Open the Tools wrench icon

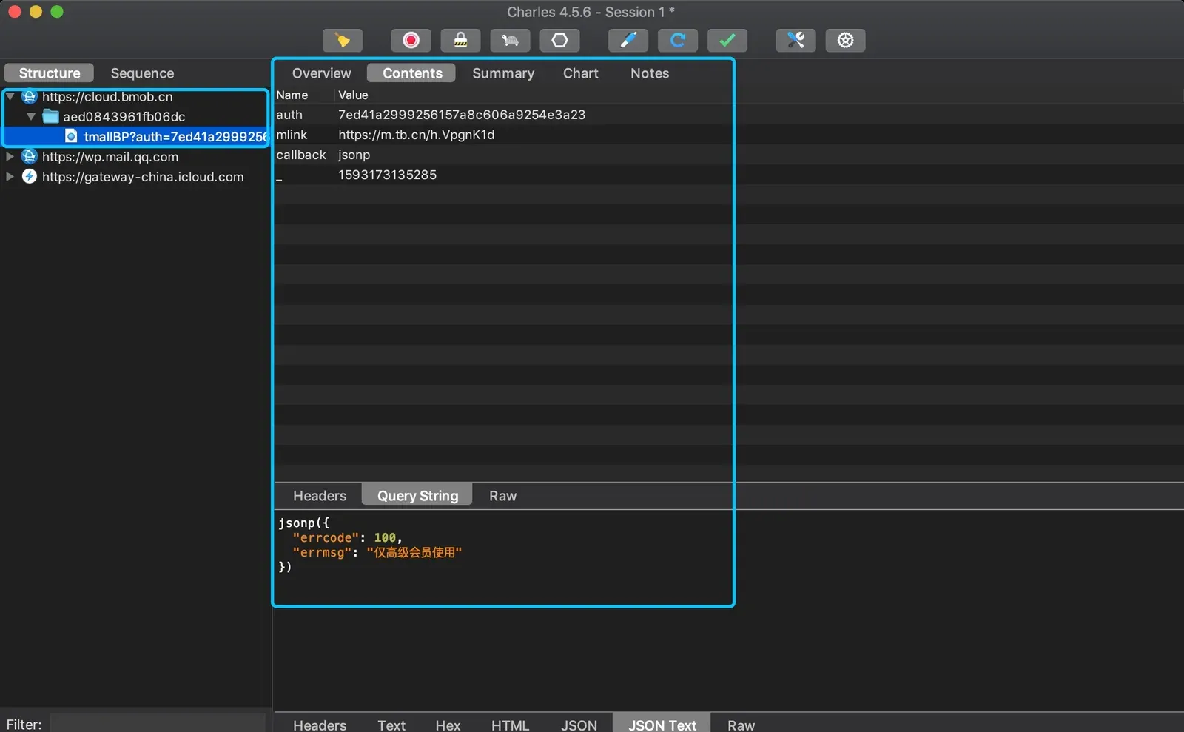pyautogui.click(x=795, y=40)
